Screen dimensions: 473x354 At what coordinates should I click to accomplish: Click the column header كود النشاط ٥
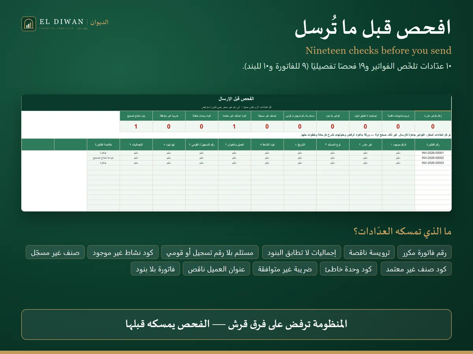click(x=267, y=145)
